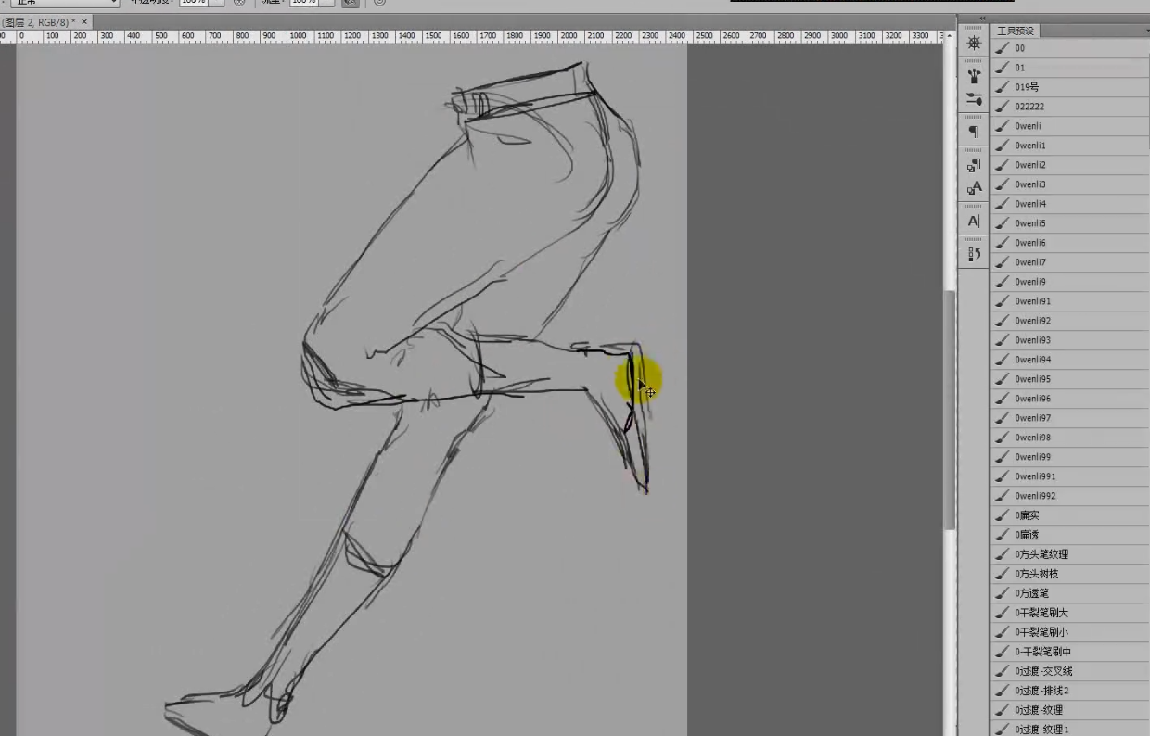Pick the 0wenli97 brush preset
The image size is (1150, 736).
1069,418
